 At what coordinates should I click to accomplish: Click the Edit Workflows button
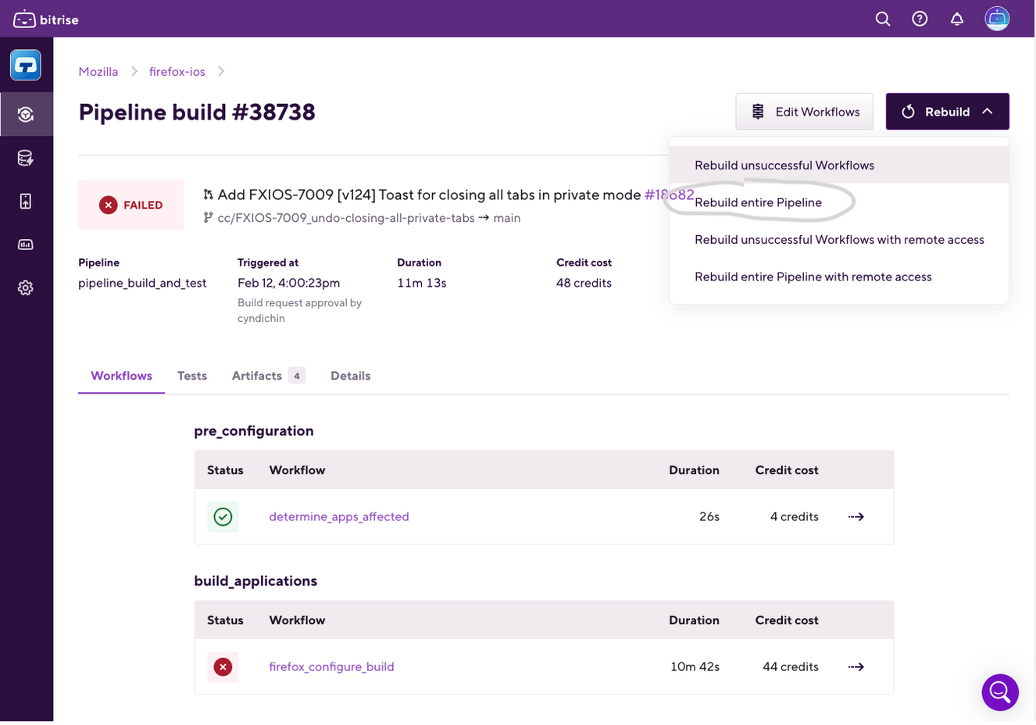click(x=804, y=112)
